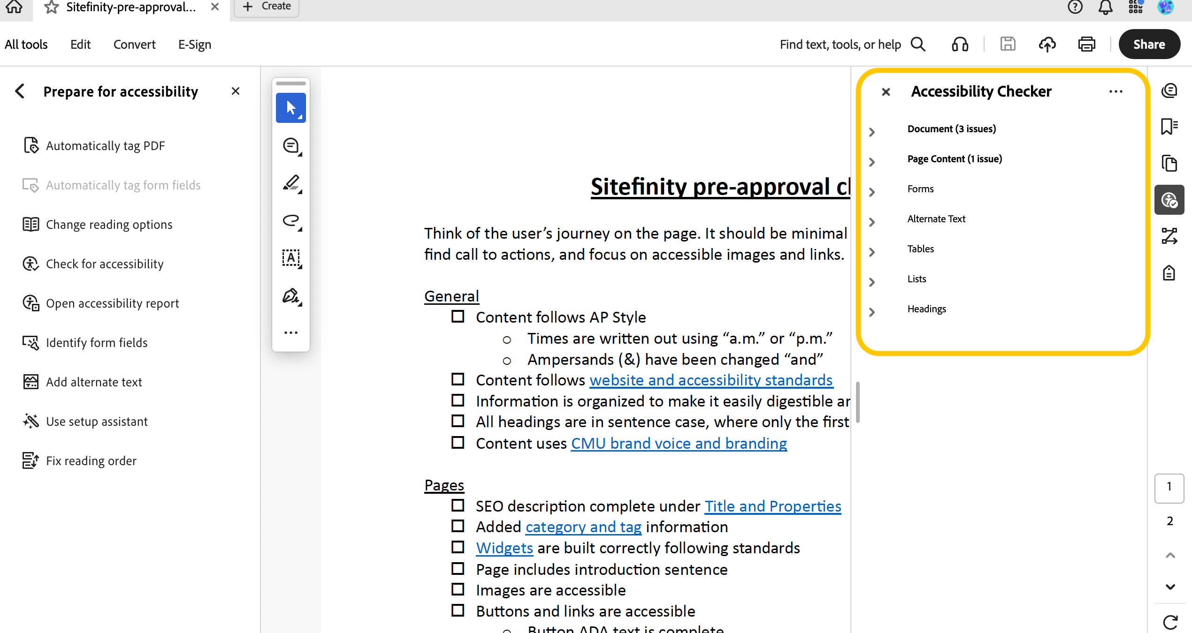Open Accessibility Checker options ellipsis
1192x633 pixels.
(1116, 91)
